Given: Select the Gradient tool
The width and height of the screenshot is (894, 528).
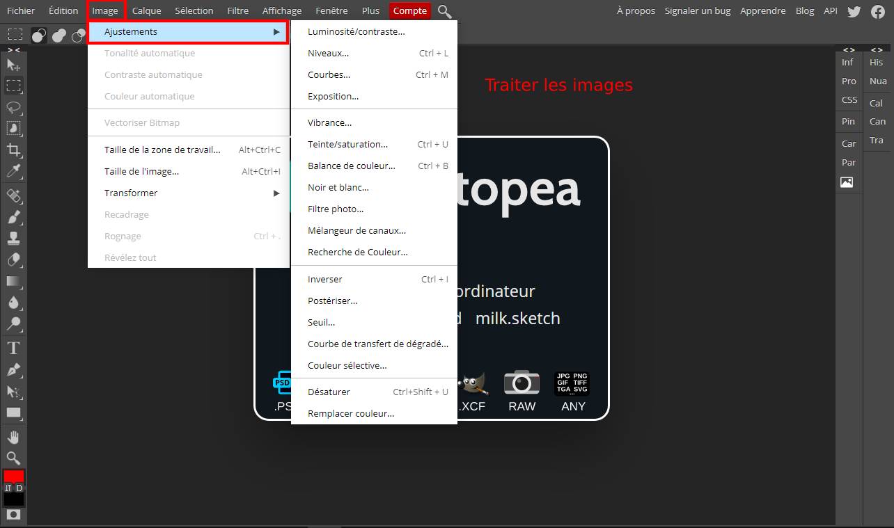Looking at the screenshot, I should point(13,282).
